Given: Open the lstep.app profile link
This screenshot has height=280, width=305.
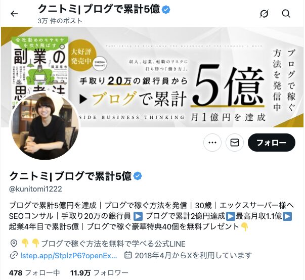Looking at the screenshot, I should pos(69,255).
